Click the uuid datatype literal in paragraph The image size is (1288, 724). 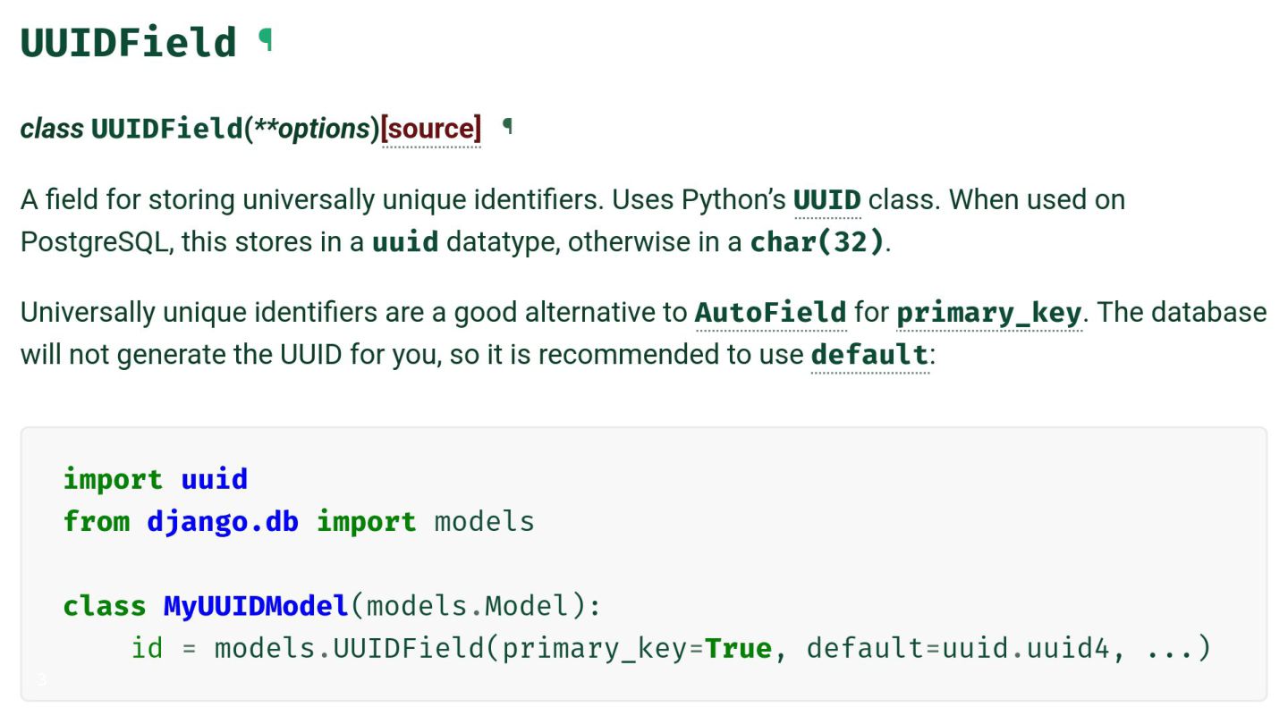point(405,242)
